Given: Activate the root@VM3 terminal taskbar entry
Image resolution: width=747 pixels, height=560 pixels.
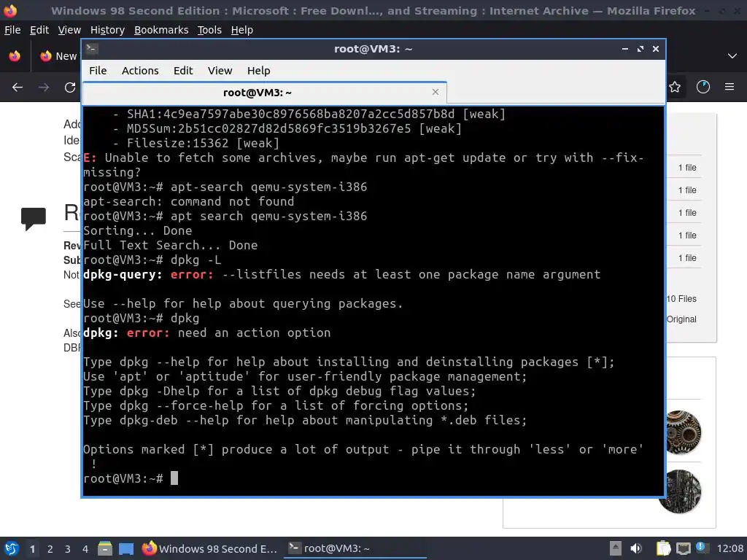Looking at the screenshot, I should pyautogui.click(x=355, y=548).
